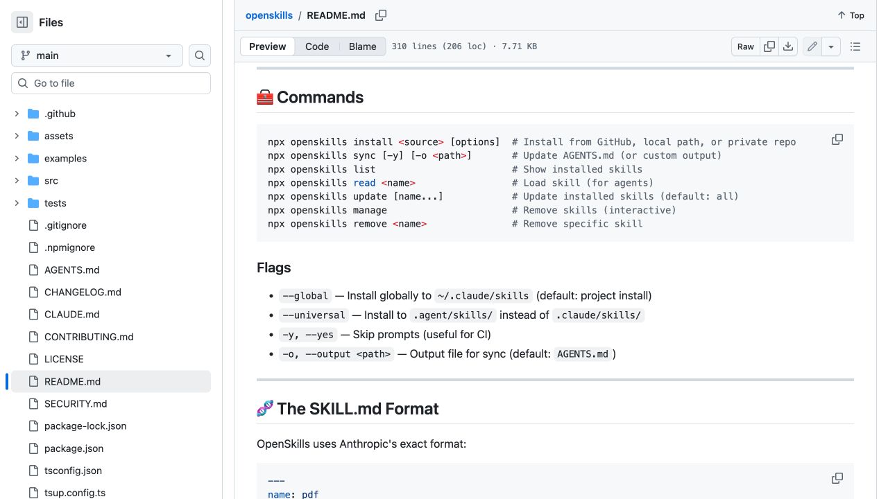Switch to the Code tab
888x499 pixels.
(317, 46)
